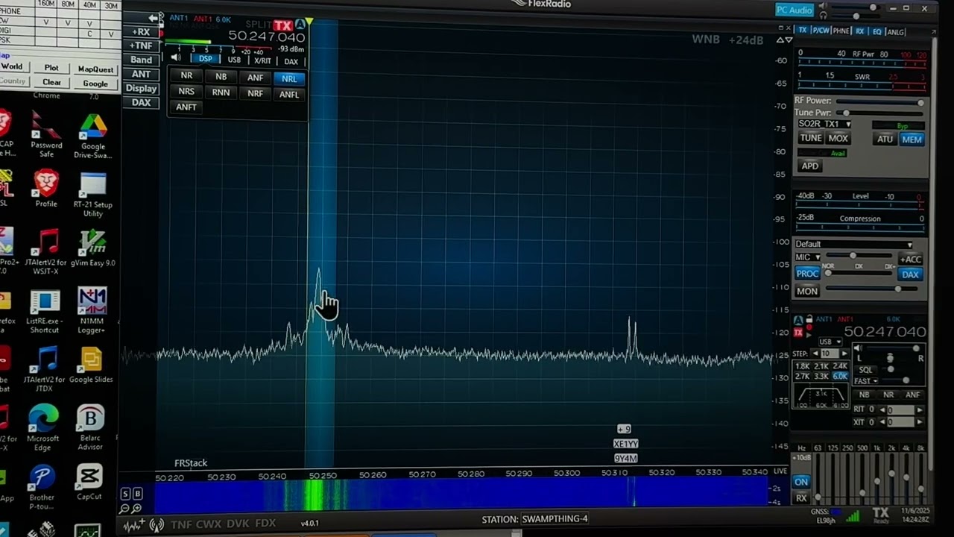Toggle the NR noise reduction button
This screenshot has width=954, height=537.
[186, 76]
